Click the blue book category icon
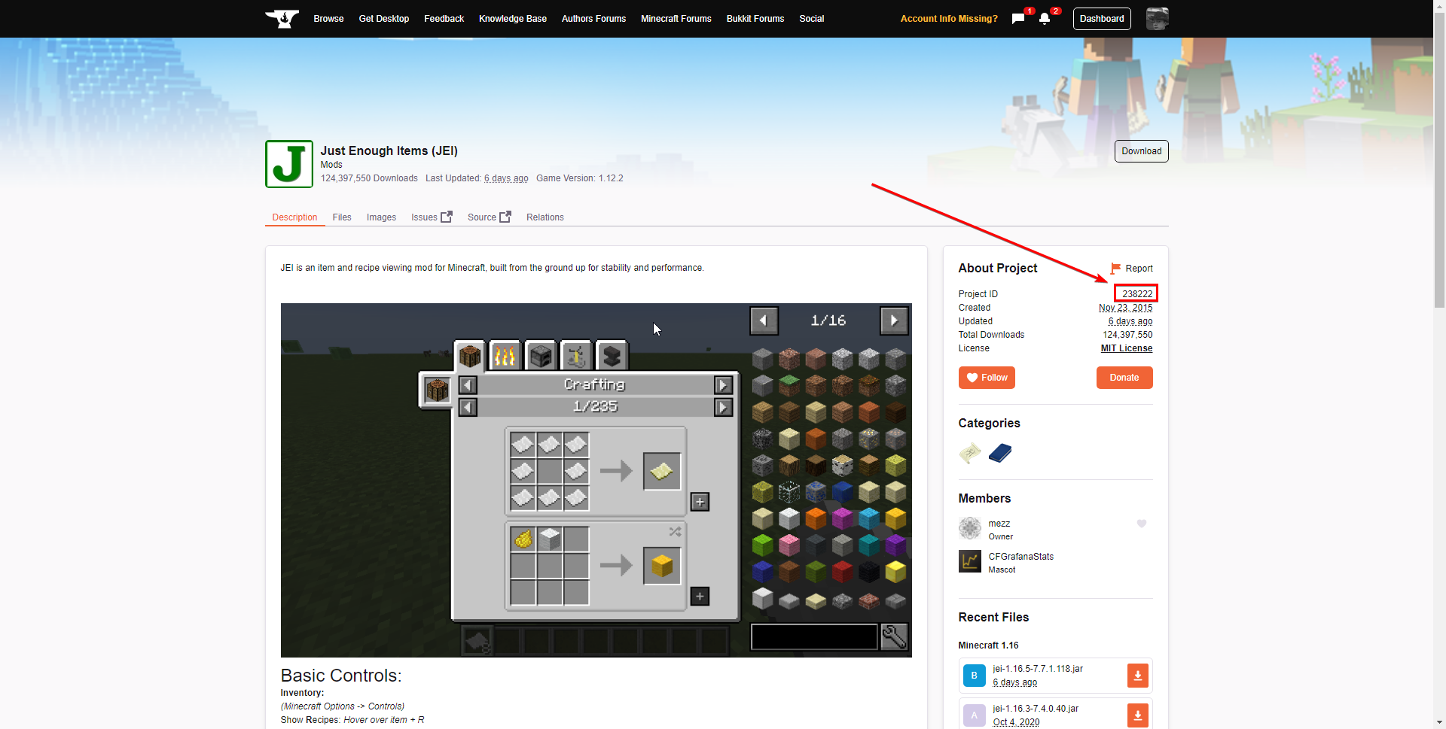The width and height of the screenshot is (1446, 729). (1000, 453)
